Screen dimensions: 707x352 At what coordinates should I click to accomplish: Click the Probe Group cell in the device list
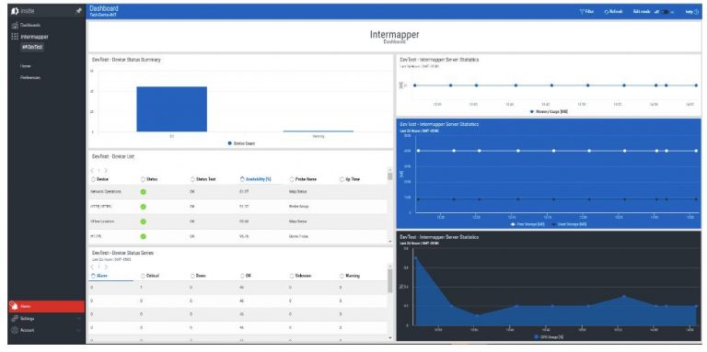(298, 207)
